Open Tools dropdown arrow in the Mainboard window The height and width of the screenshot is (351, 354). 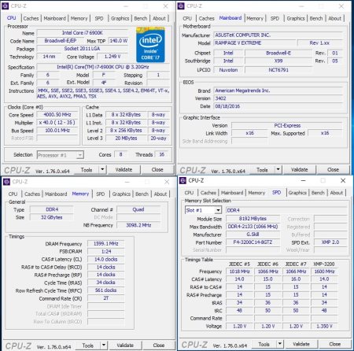click(x=278, y=170)
